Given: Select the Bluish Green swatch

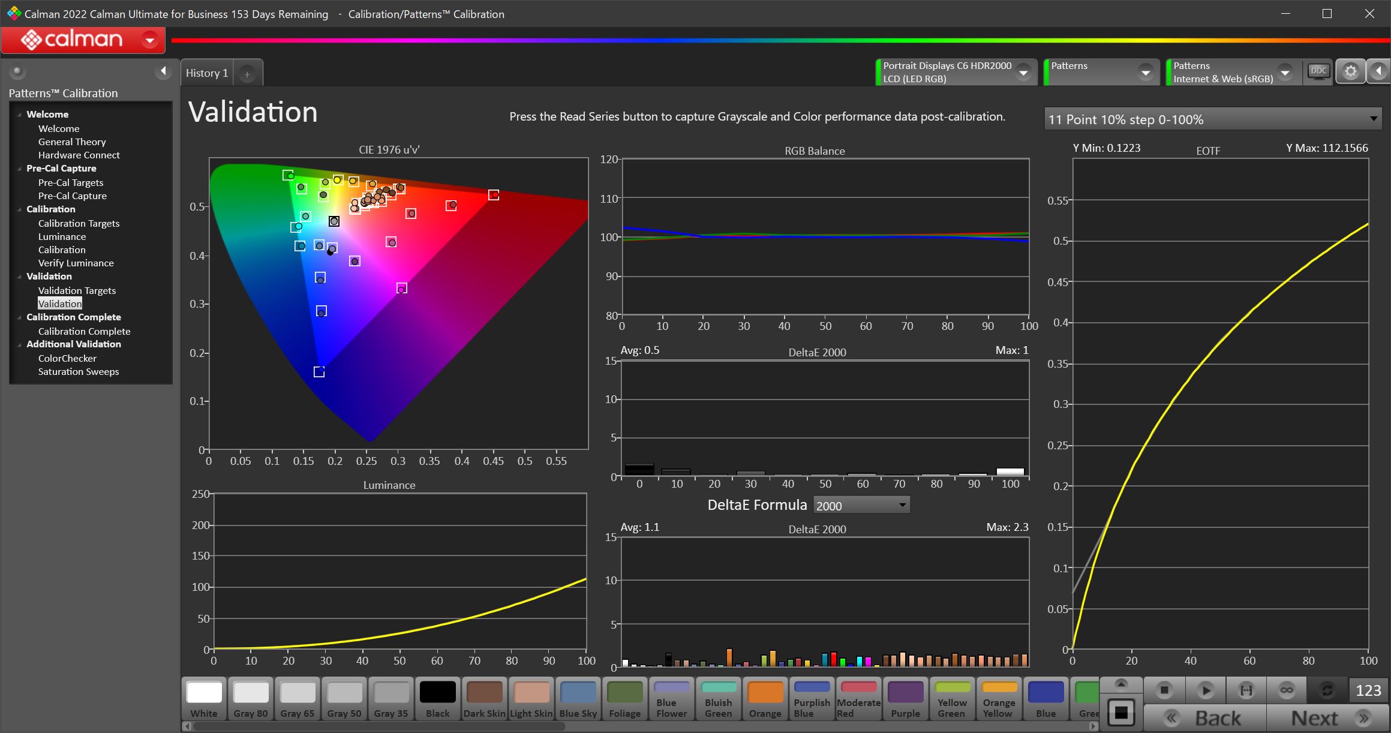Looking at the screenshot, I should 719,699.
